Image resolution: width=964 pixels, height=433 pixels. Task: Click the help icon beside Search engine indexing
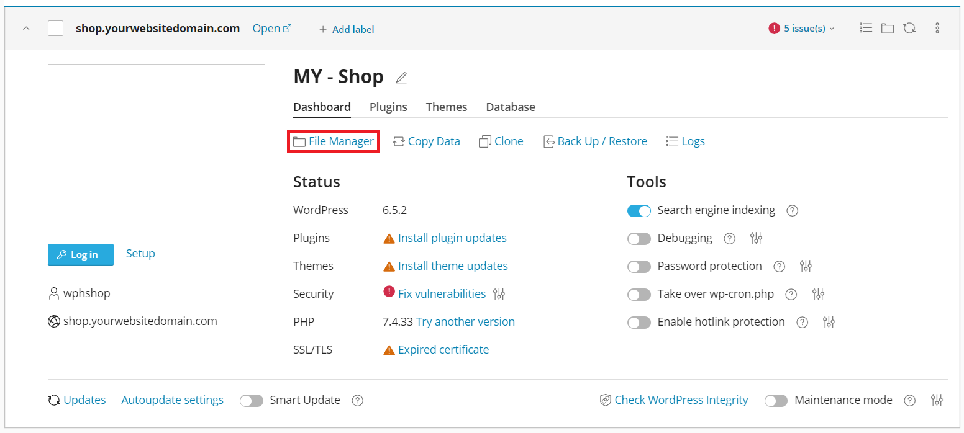[792, 210]
